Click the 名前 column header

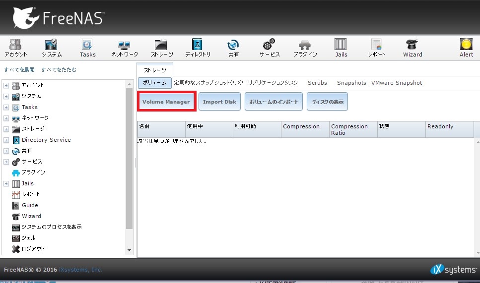tap(161, 129)
